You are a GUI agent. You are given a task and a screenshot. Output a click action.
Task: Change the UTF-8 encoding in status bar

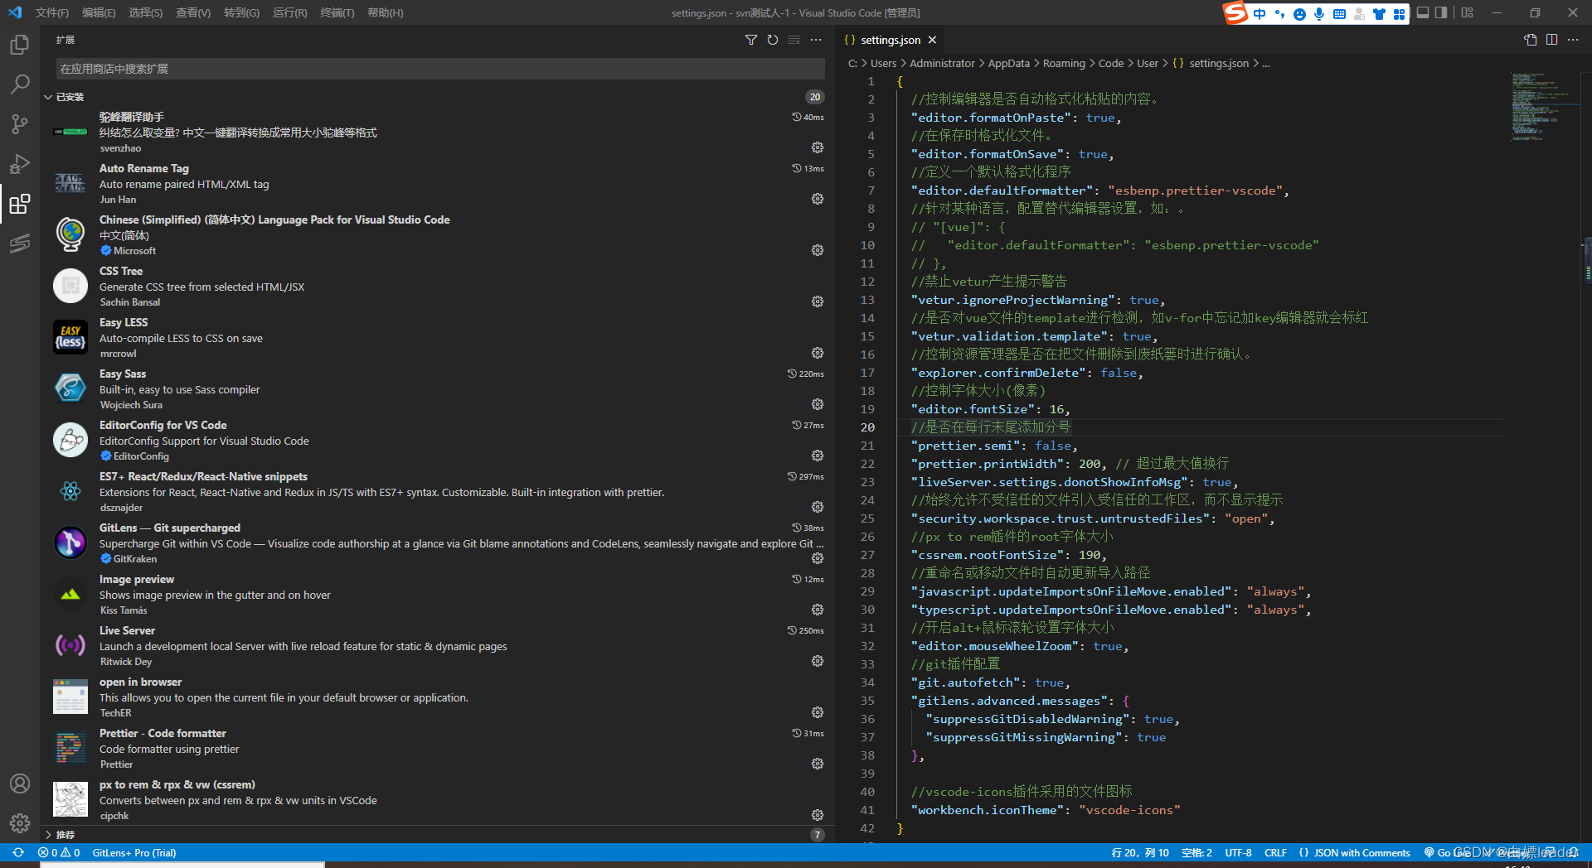tap(1238, 852)
